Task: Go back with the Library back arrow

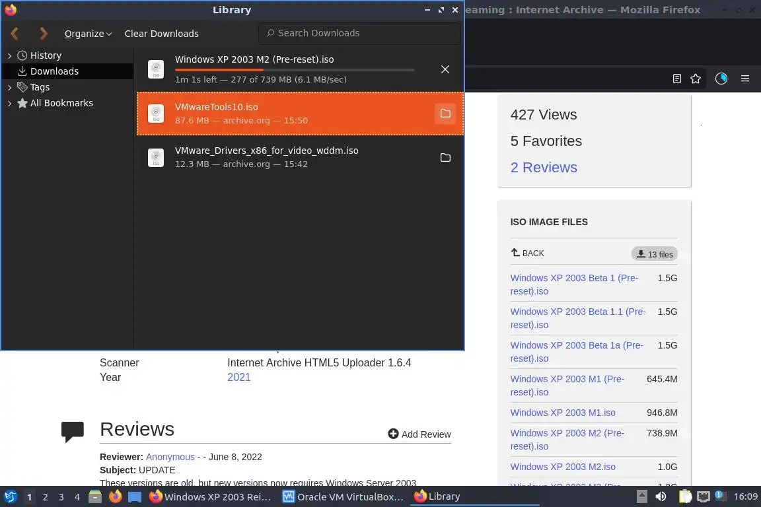Action: click(x=15, y=34)
